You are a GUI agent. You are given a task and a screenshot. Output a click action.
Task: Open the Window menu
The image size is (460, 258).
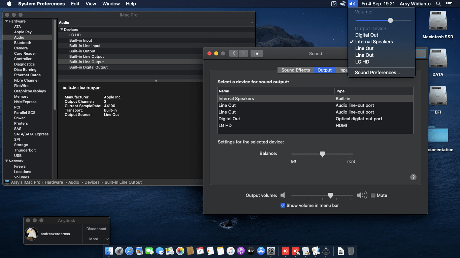[x=111, y=4]
